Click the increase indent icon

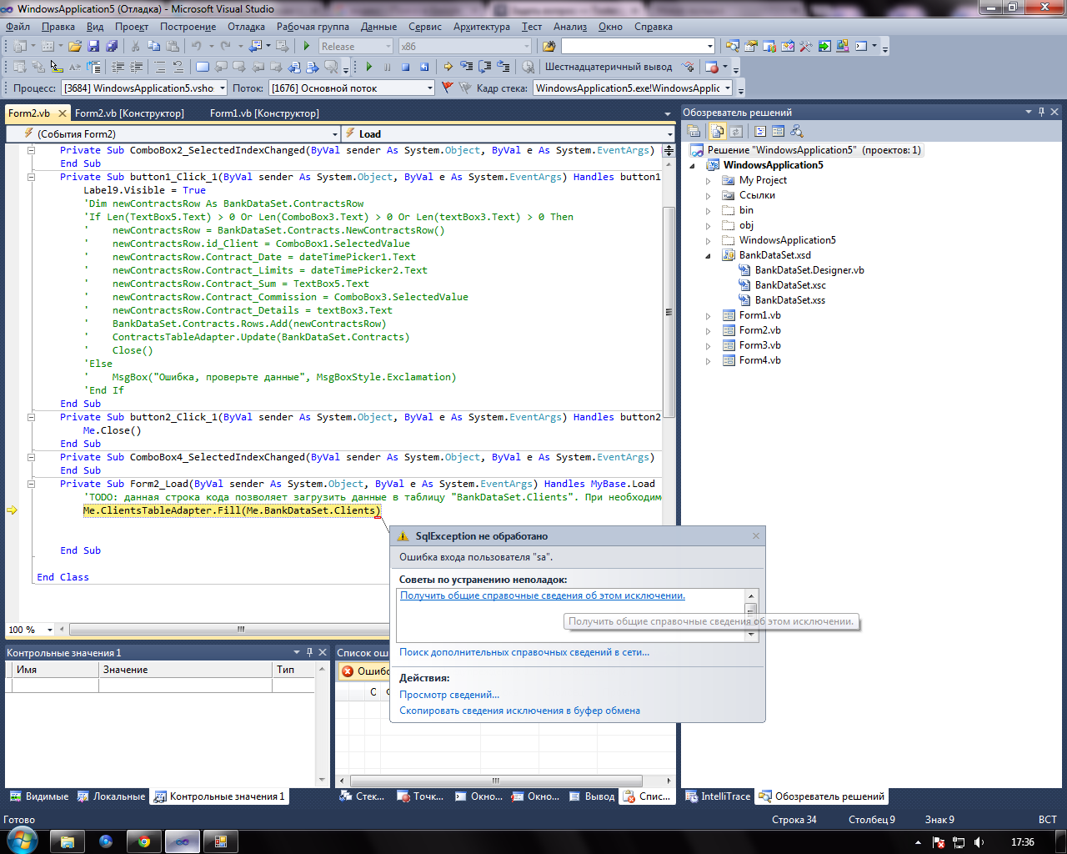coord(137,67)
